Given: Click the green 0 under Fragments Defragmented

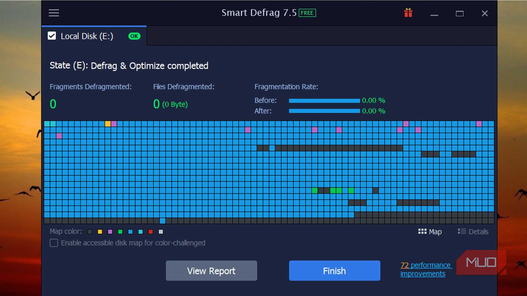Looking at the screenshot, I should (53, 104).
